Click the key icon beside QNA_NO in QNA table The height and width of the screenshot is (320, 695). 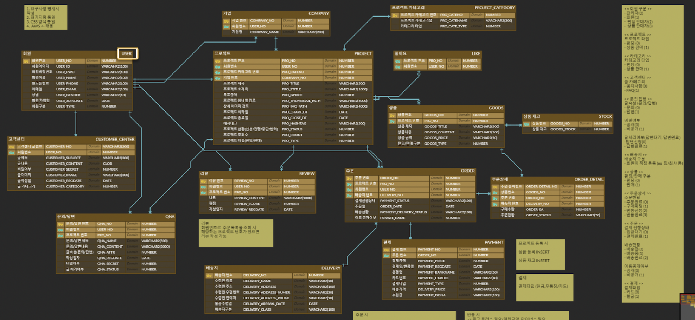[x=60, y=224]
